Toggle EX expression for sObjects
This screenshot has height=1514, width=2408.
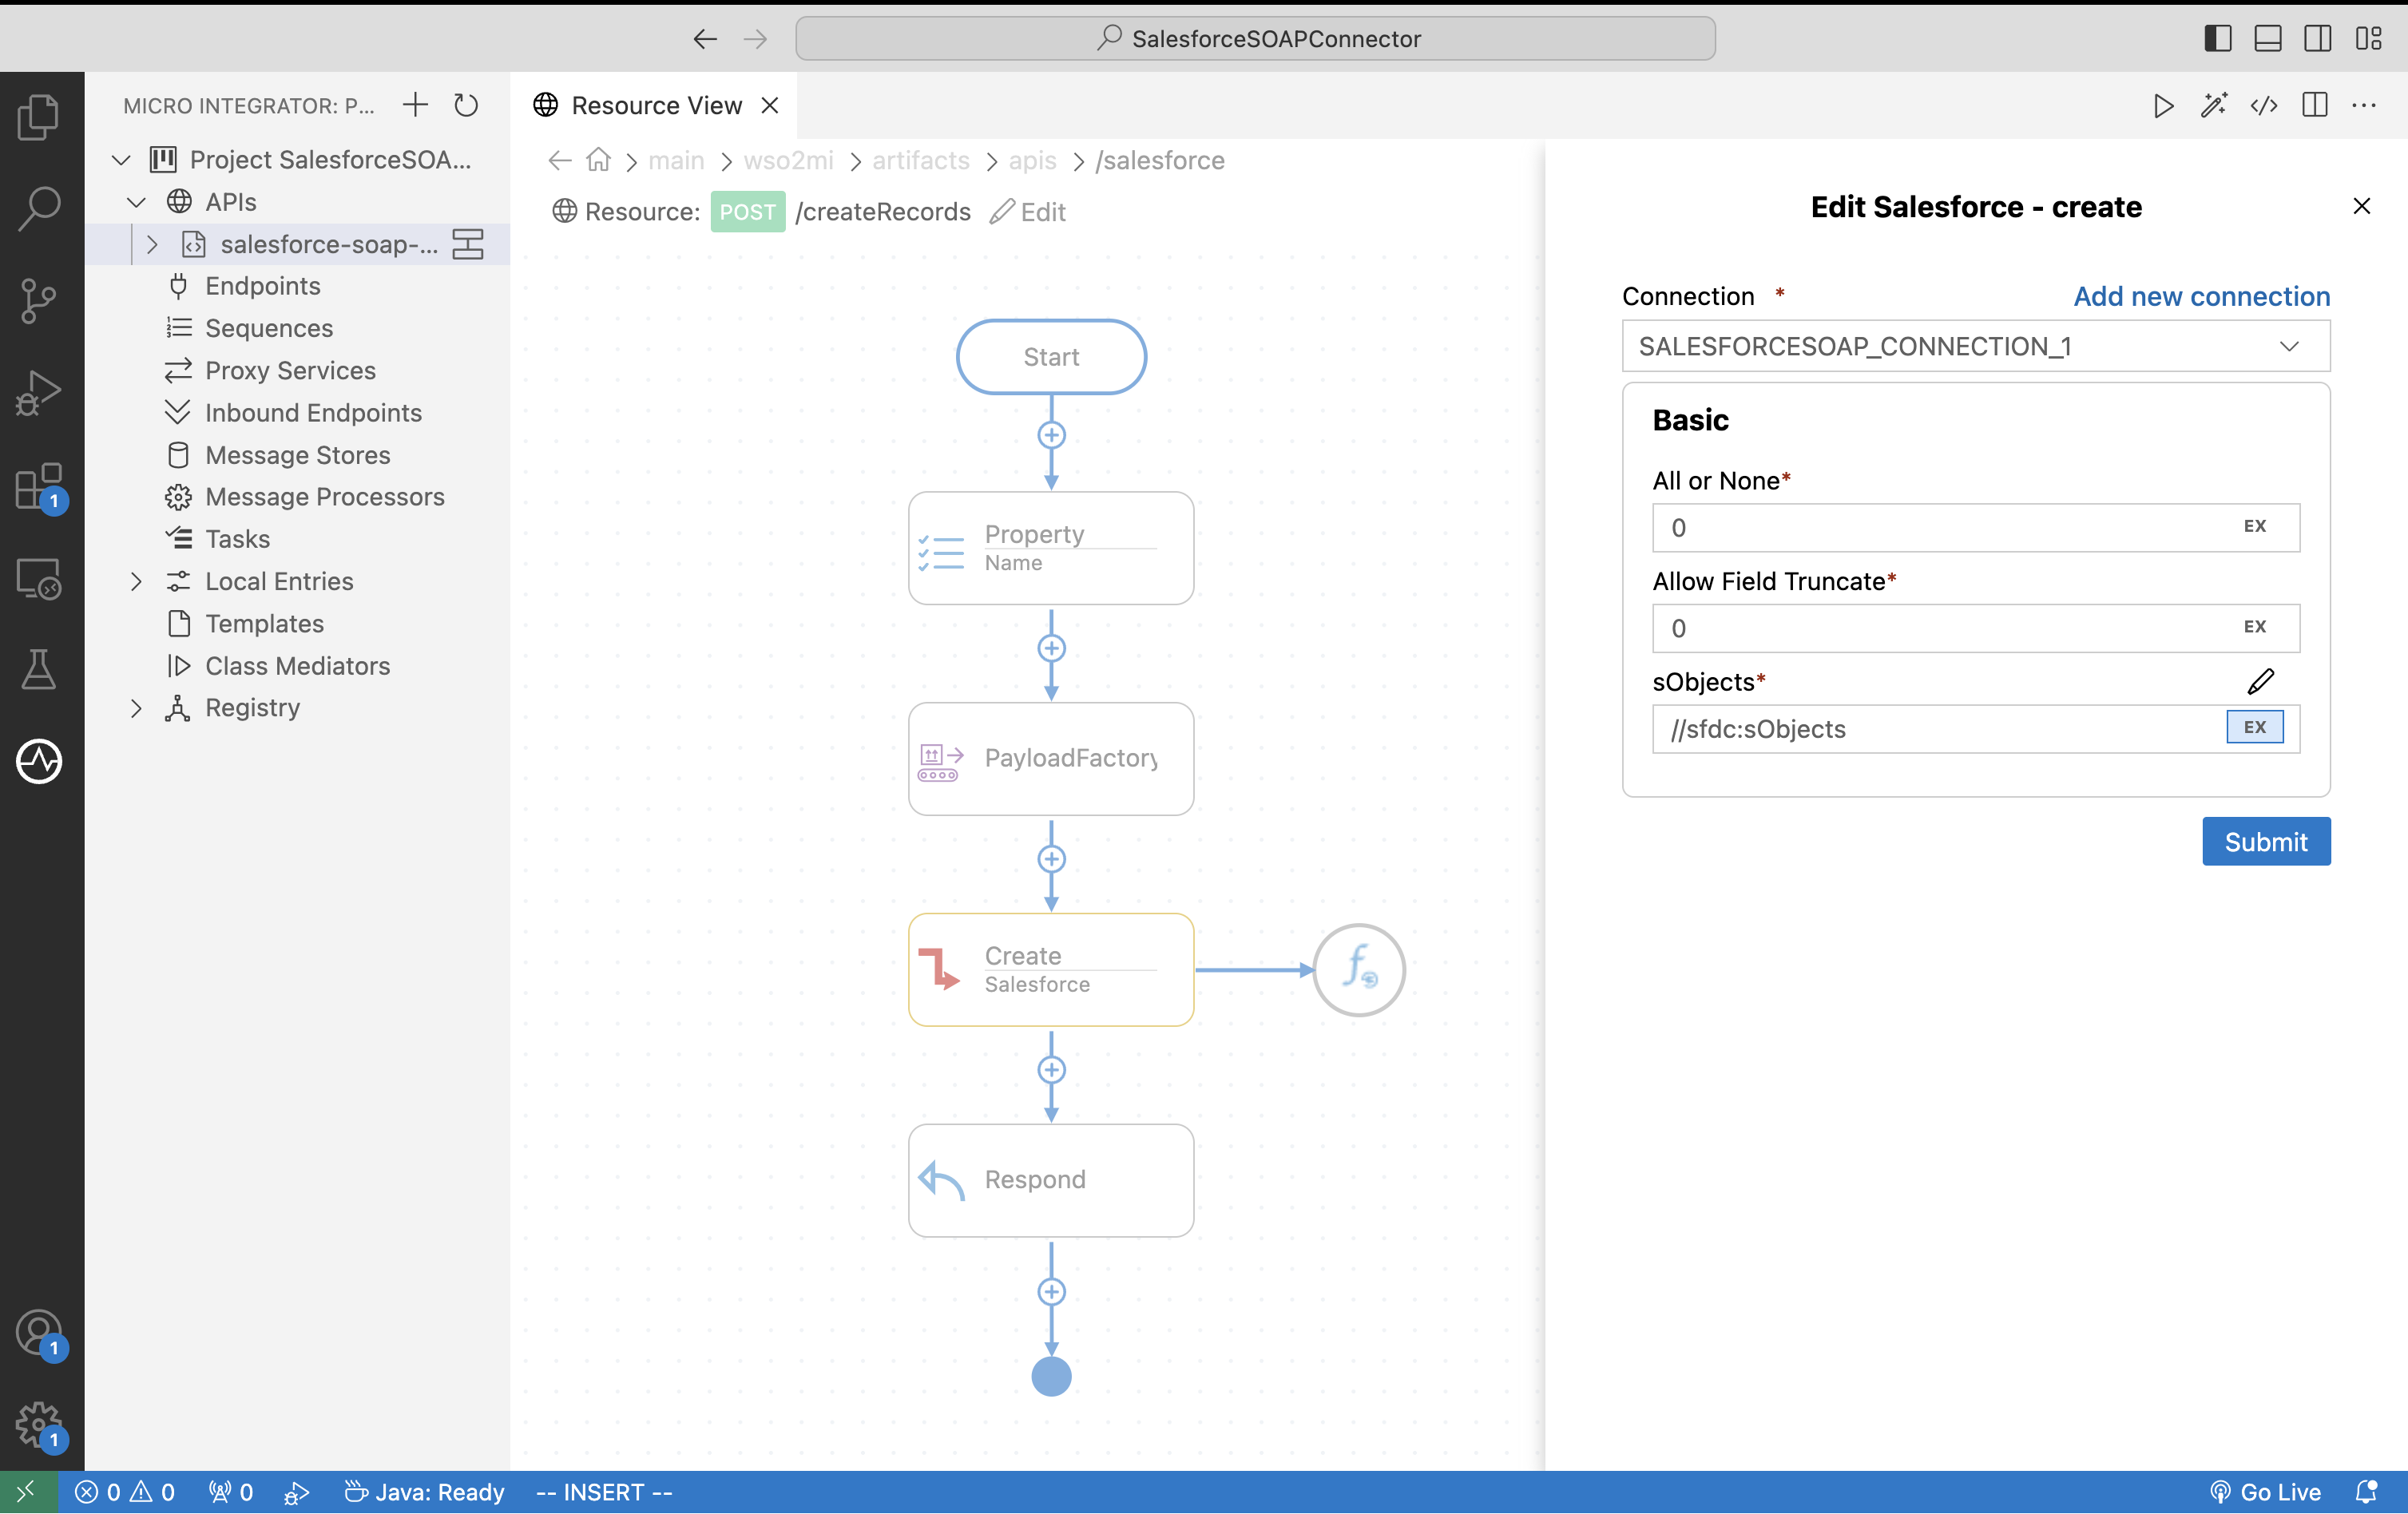[x=2254, y=727]
